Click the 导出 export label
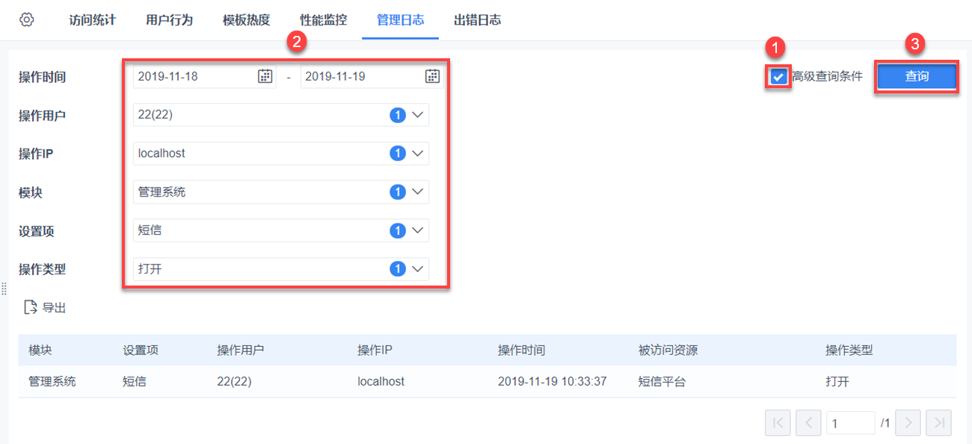The image size is (972, 444). coord(55,307)
